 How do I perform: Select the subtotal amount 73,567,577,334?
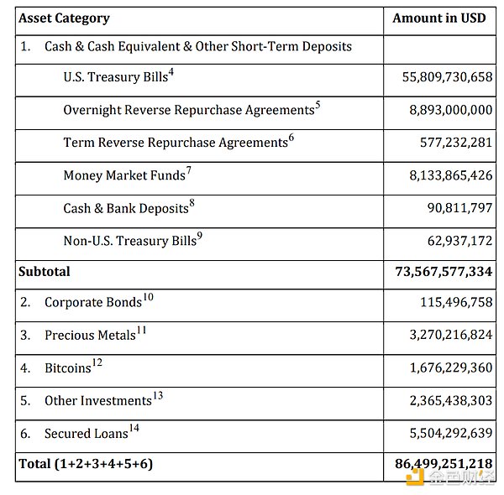(x=444, y=272)
